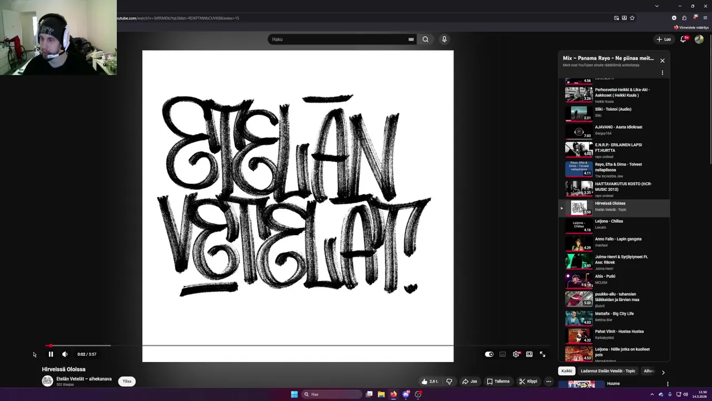The width and height of the screenshot is (712, 401).
Task: Open Mix playlist three-dot options menu
Action: [662, 73]
